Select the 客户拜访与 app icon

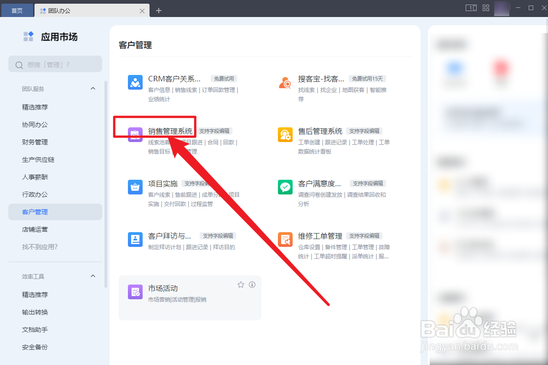coord(135,240)
